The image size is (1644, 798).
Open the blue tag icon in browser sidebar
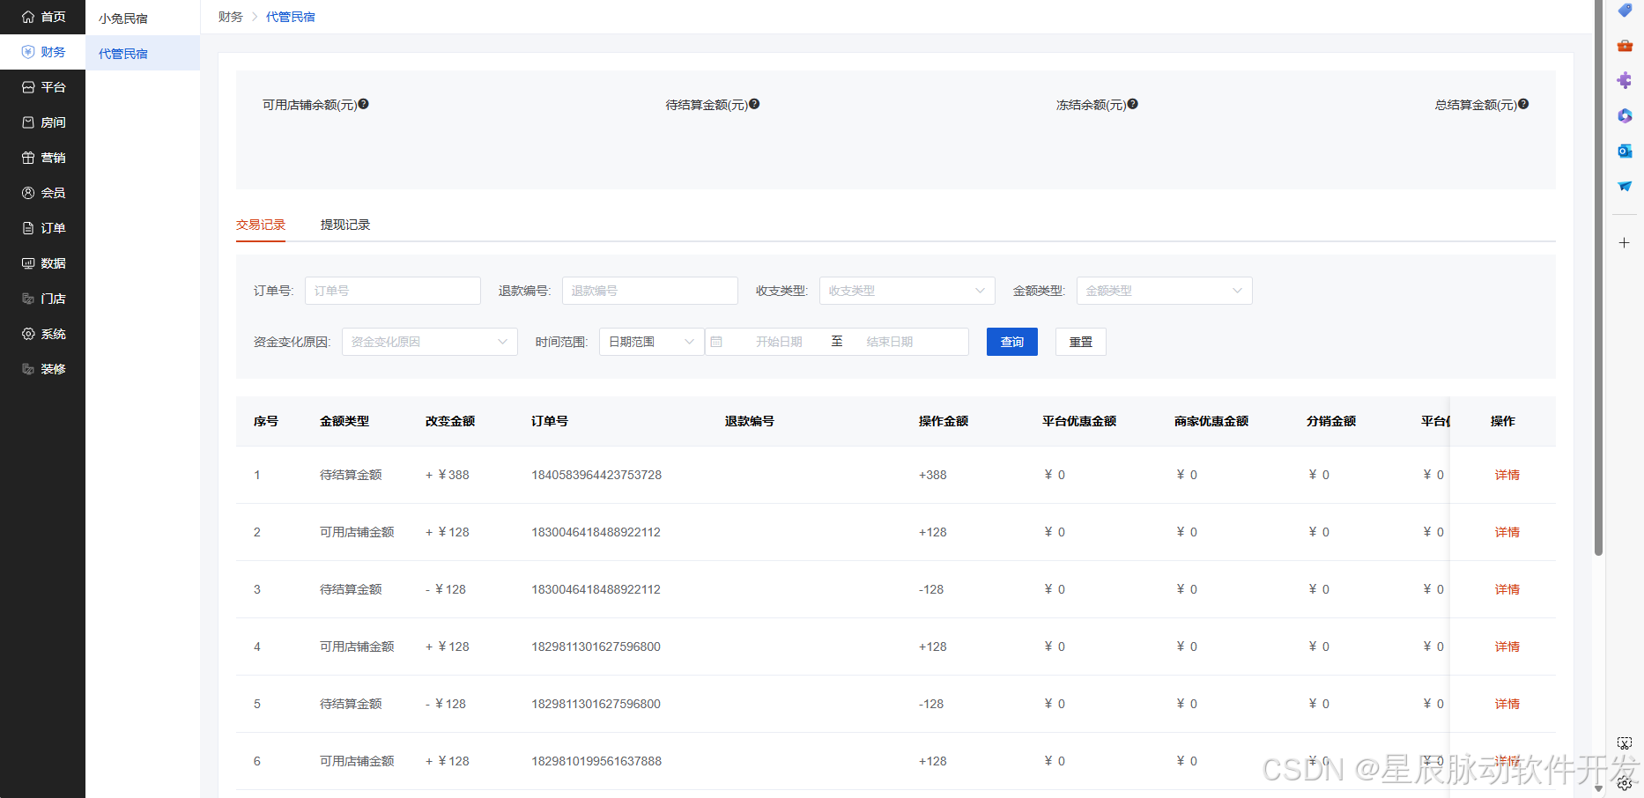click(x=1625, y=11)
